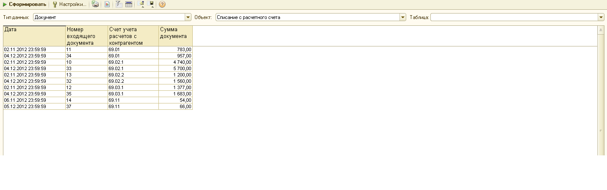The width and height of the screenshot is (607, 190).
Task: Click the Тип данных field showing Документ
Action: [x=109, y=17]
